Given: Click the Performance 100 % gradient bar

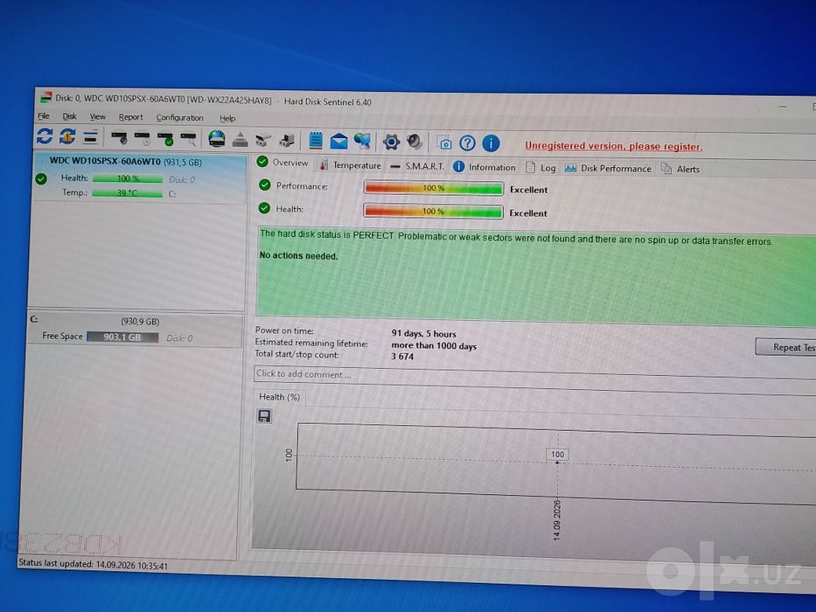Looking at the screenshot, I should tap(434, 188).
